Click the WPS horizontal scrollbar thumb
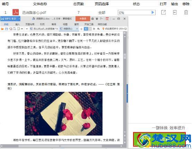Image resolution: width=192 pixels, height=149 pixels. pyautogui.click(x=60, y=146)
